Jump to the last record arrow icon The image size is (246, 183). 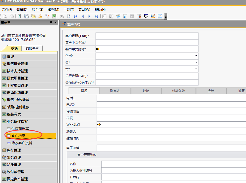(x=96, y=16)
